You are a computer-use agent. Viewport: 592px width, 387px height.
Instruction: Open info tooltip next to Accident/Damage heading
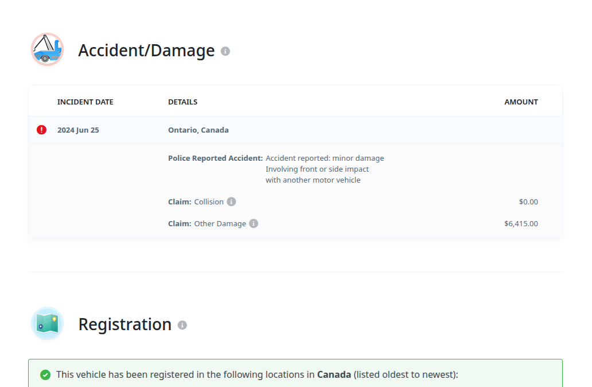225,51
